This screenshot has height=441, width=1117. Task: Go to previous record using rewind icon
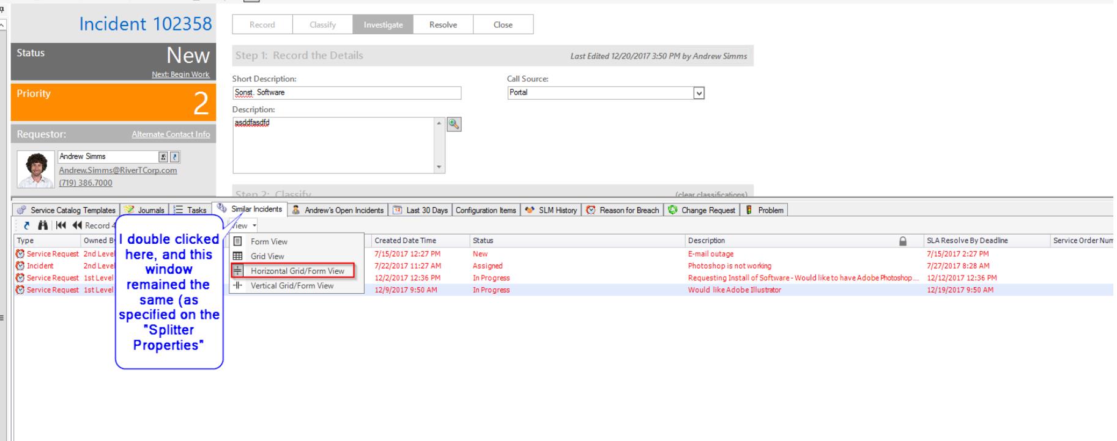click(77, 226)
